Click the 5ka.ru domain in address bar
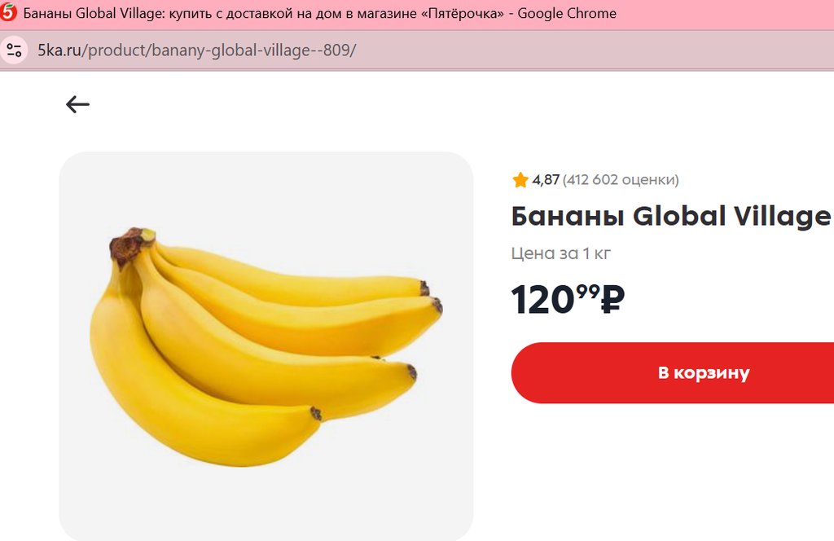The height and width of the screenshot is (541, 834). click(x=59, y=51)
